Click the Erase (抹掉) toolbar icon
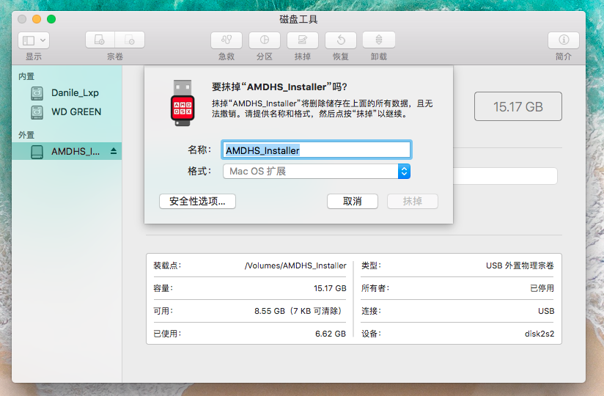This screenshot has height=396, width=604. [x=303, y=40]
